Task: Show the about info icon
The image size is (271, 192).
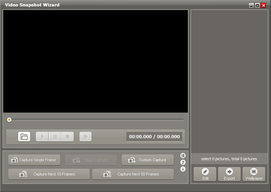Action: click(183, 169)
